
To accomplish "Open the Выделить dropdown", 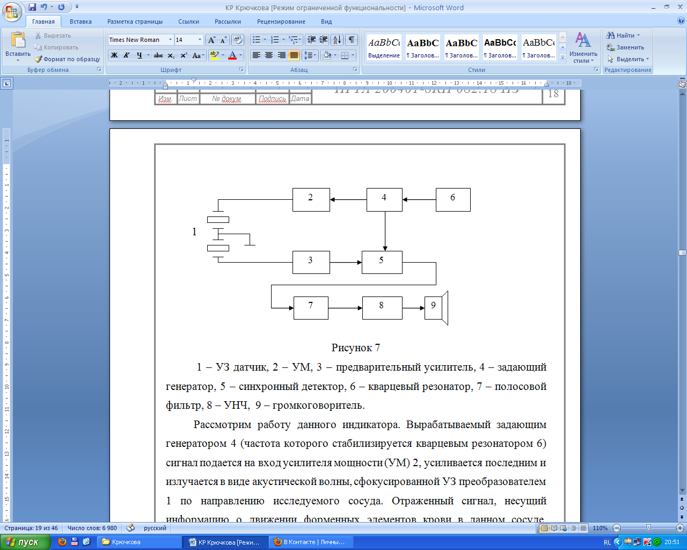I will coord(628,59).
